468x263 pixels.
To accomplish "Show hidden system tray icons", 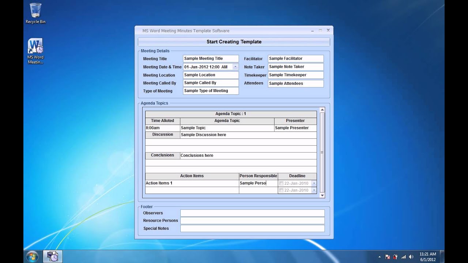I will (x=379, y=257).
